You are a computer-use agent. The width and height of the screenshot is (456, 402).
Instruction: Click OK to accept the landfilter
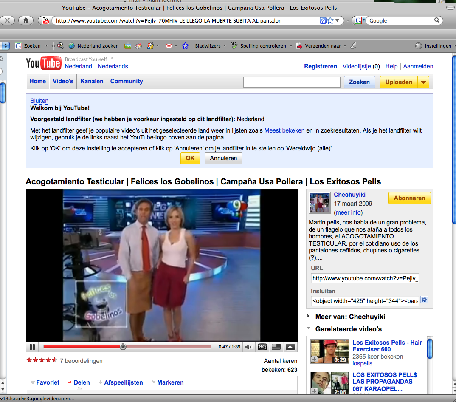tap(190, 158)
